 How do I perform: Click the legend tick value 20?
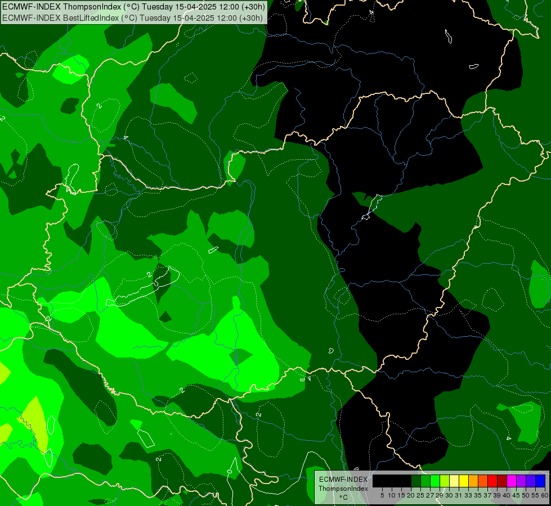pyautogui.click(x=411, y=495)
